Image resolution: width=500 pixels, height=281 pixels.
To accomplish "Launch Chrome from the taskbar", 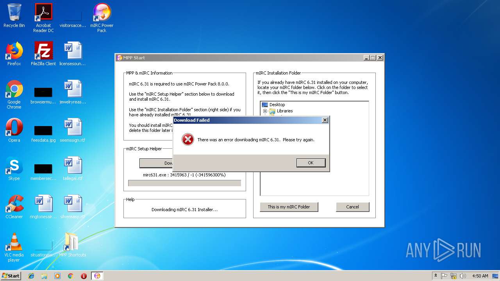I will (x=71, y=276).
